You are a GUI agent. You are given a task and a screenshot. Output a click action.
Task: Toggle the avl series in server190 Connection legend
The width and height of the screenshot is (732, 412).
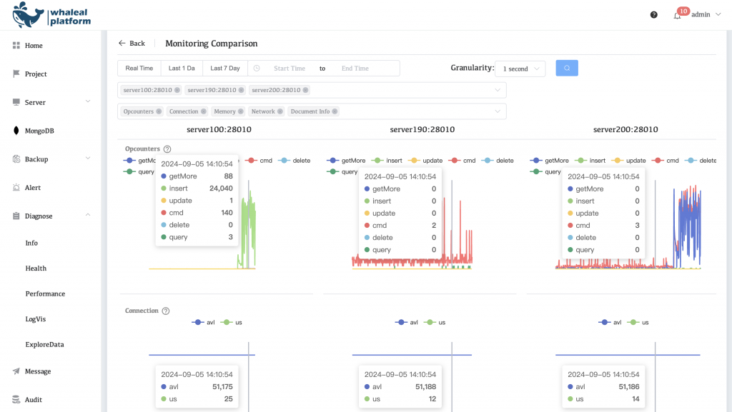pos(406,322)
